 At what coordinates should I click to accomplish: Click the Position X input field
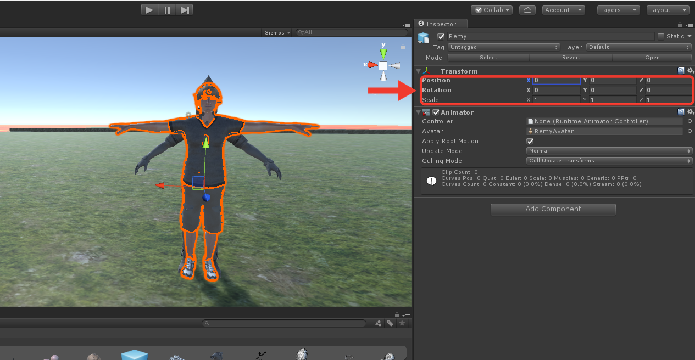[557, 81]
